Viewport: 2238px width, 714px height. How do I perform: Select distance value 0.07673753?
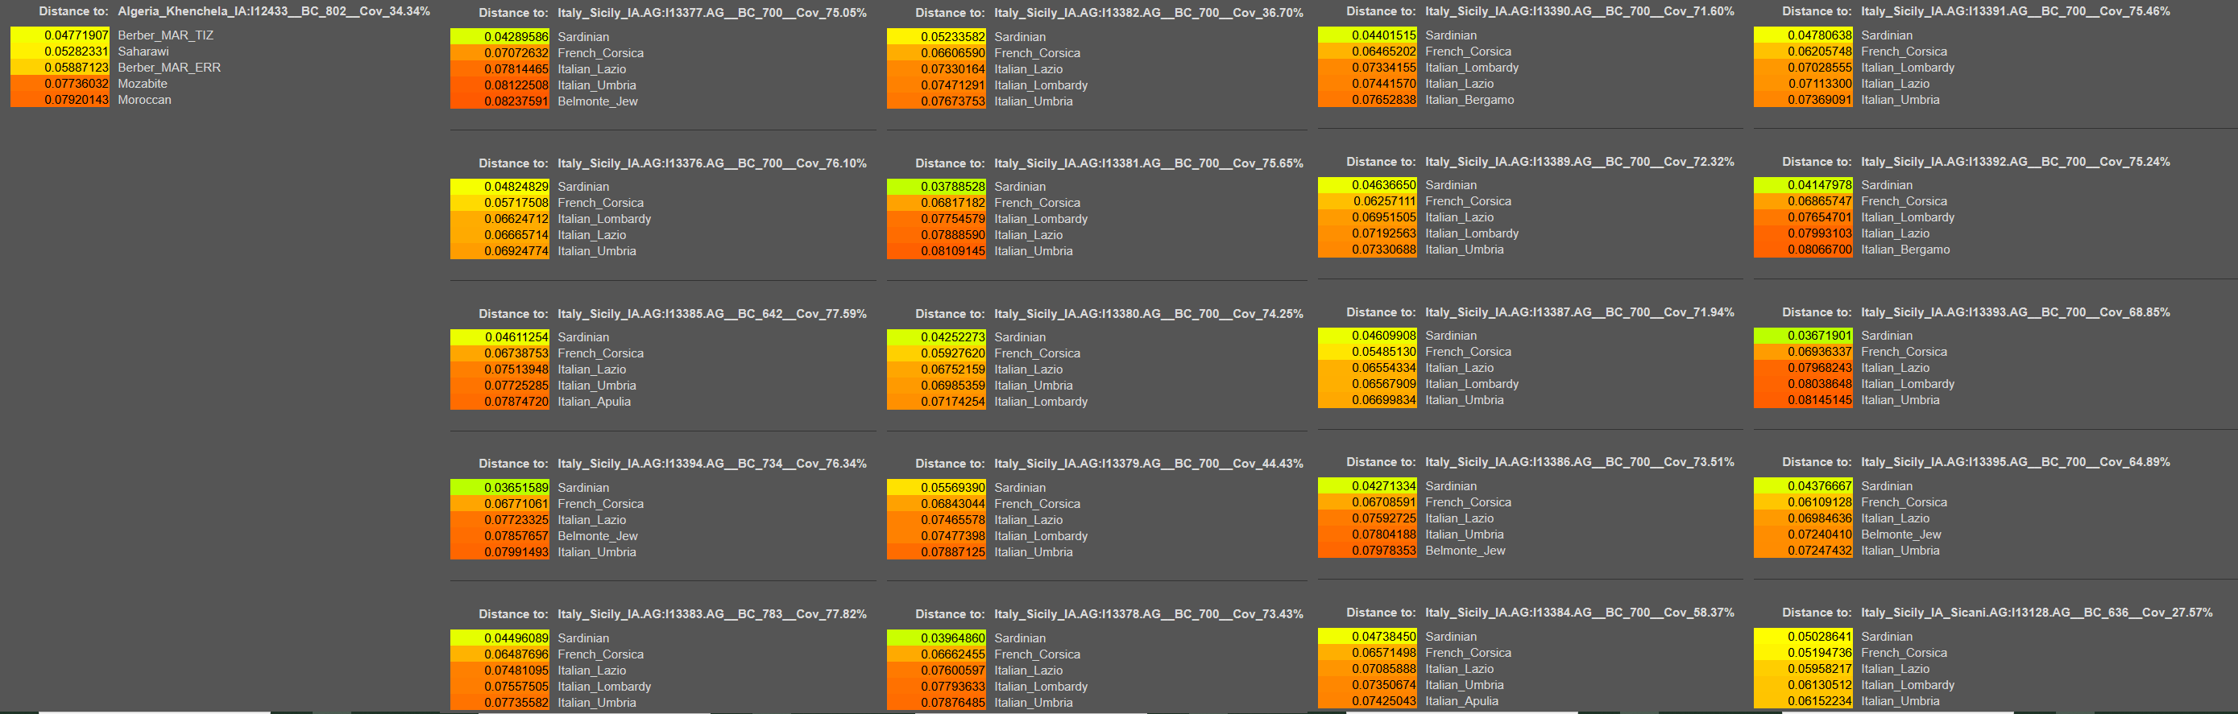click(x=937, y=101)
